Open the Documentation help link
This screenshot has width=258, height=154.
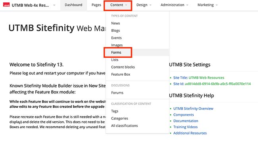pyautogui.click(x=186, y=121)
